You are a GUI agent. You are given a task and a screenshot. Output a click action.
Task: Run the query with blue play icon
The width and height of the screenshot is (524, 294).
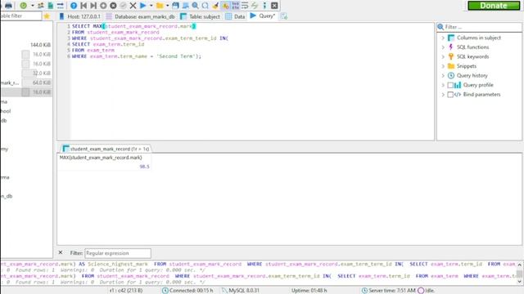[x=143, y=6]
